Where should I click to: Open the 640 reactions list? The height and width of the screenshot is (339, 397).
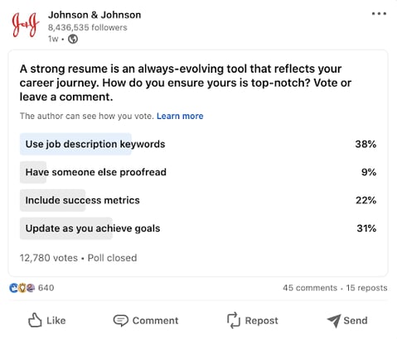point(46,288)
